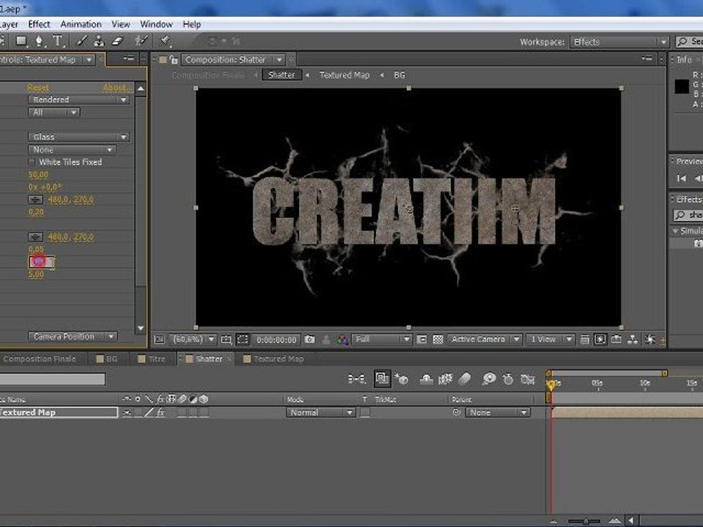Select the Pen tool

point(40,41)
